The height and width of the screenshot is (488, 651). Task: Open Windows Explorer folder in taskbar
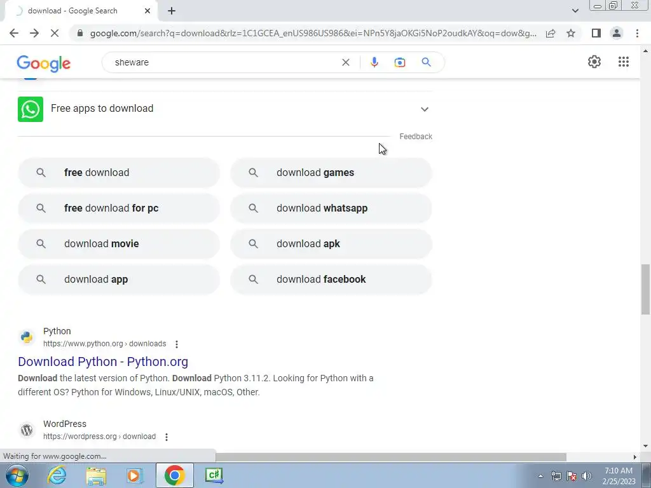click(96, 475)
